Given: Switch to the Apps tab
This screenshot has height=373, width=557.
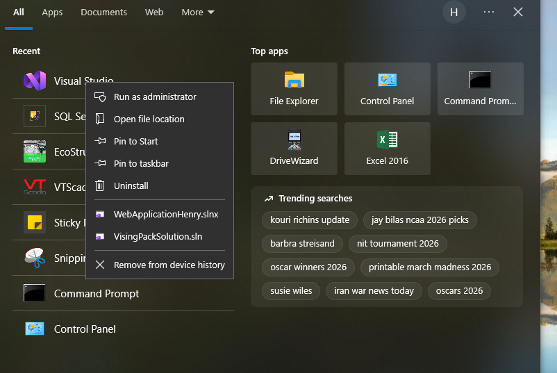Looking at the screenshot, I should click(52, 13).
